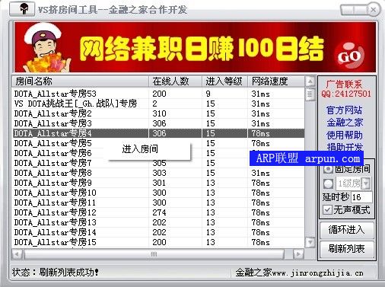Click the 301 online count cell
Viewport: 385px width, 287px height.
159,183
